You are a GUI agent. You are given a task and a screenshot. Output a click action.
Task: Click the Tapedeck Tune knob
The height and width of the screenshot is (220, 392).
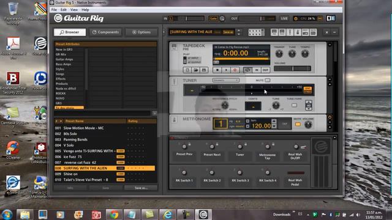pos(292,53)
